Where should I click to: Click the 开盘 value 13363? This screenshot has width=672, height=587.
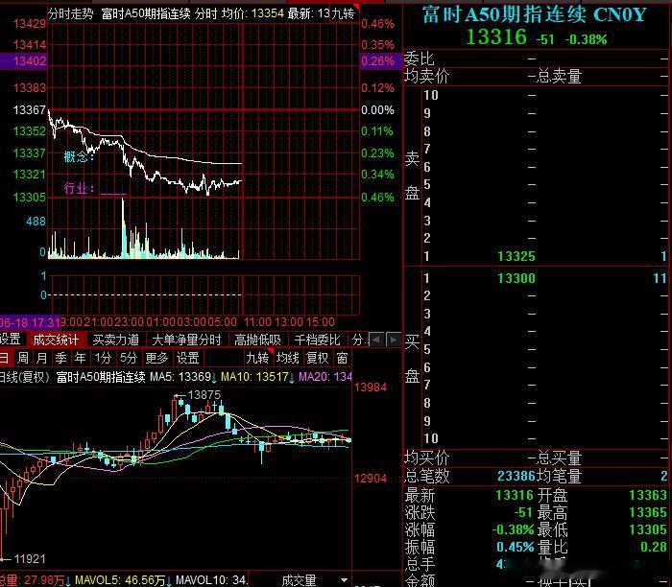pos(648,495)
